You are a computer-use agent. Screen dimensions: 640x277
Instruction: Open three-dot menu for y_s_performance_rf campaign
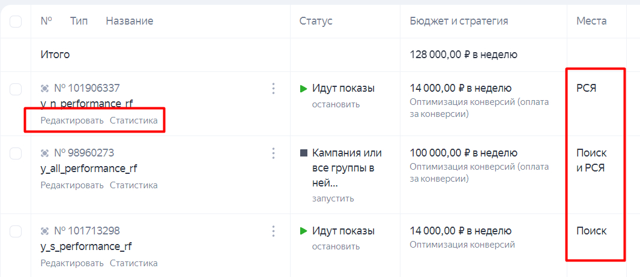point(273,231)
